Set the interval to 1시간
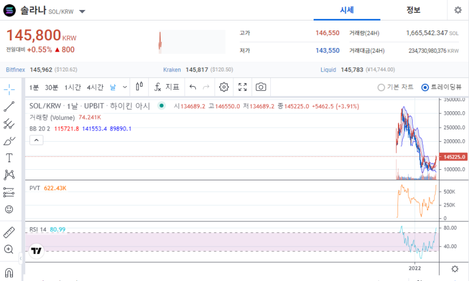Viewport: 469px width, 281px height. [73, 87]
